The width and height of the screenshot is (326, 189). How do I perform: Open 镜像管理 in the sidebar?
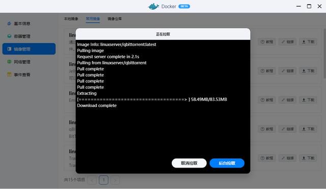pyautogui.click(x=29, y=49)
